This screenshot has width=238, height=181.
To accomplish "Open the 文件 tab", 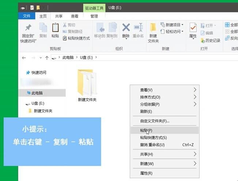I will click(27, 16).
